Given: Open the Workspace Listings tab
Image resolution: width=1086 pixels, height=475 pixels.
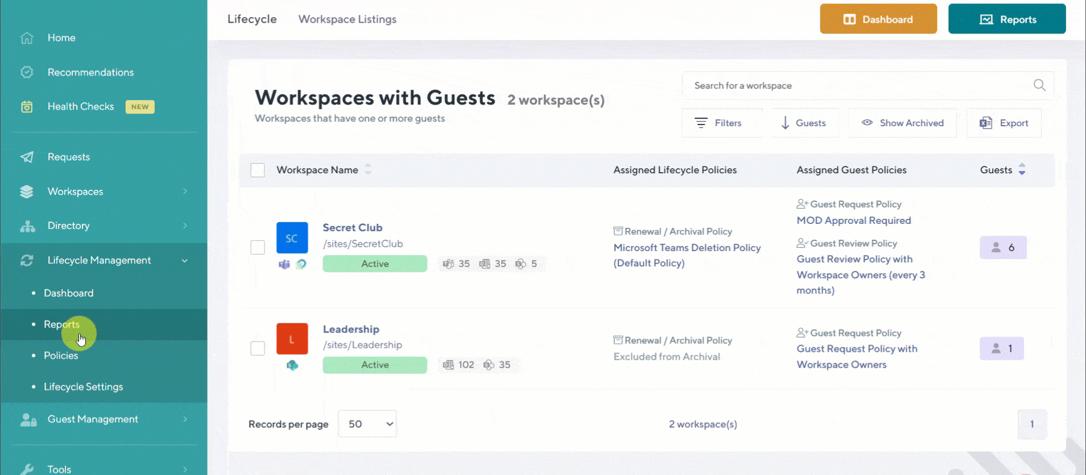Looking at the screenshot, I should click(347, 19).
